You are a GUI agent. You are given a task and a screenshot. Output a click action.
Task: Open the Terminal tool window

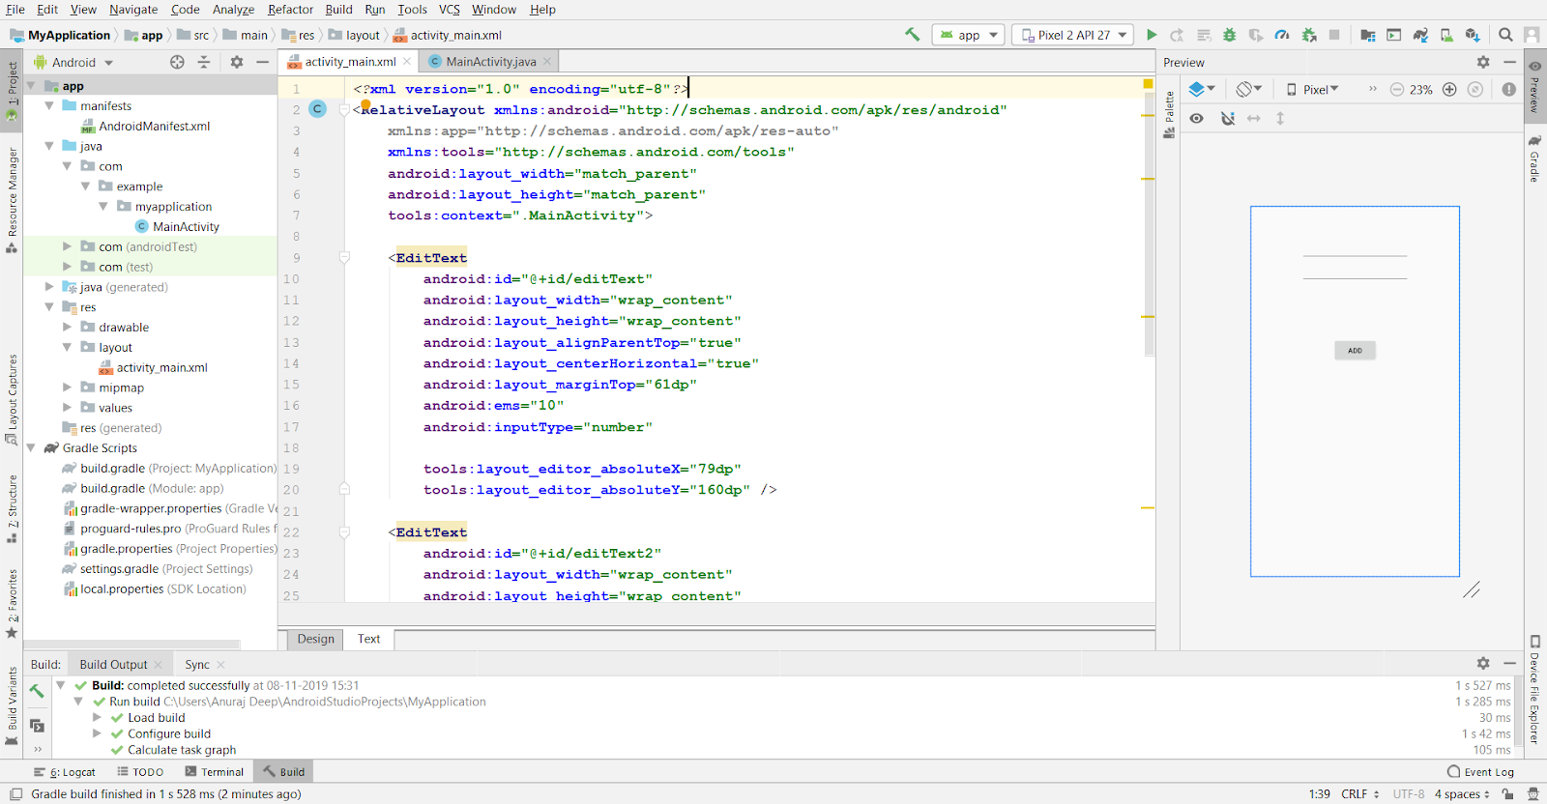tap(215, 772)
